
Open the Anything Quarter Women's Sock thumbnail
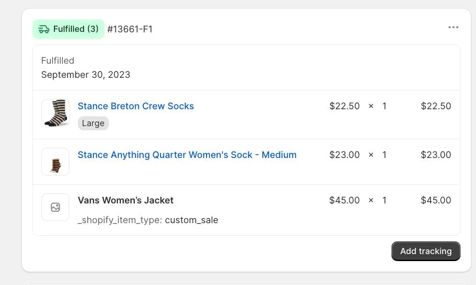pyautogui.click(x=55, y=162)
